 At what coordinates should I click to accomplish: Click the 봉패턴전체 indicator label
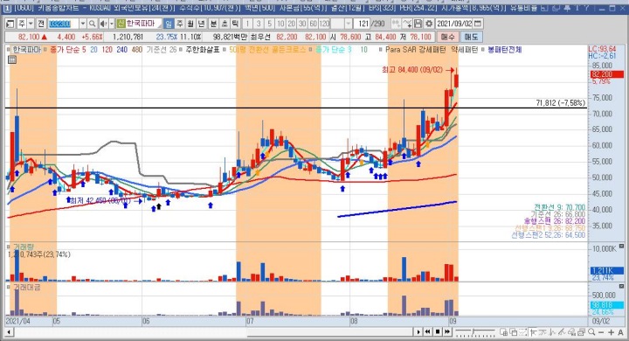tap(505, 50)
